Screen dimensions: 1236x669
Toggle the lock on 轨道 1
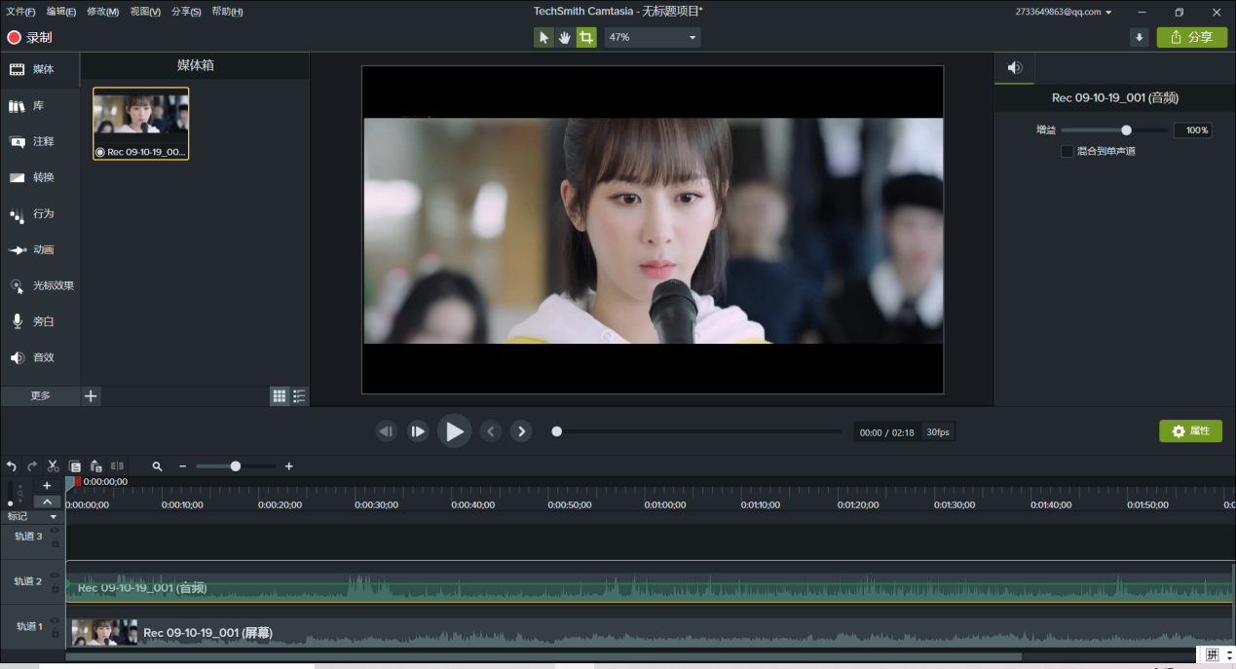coord(55,633)
